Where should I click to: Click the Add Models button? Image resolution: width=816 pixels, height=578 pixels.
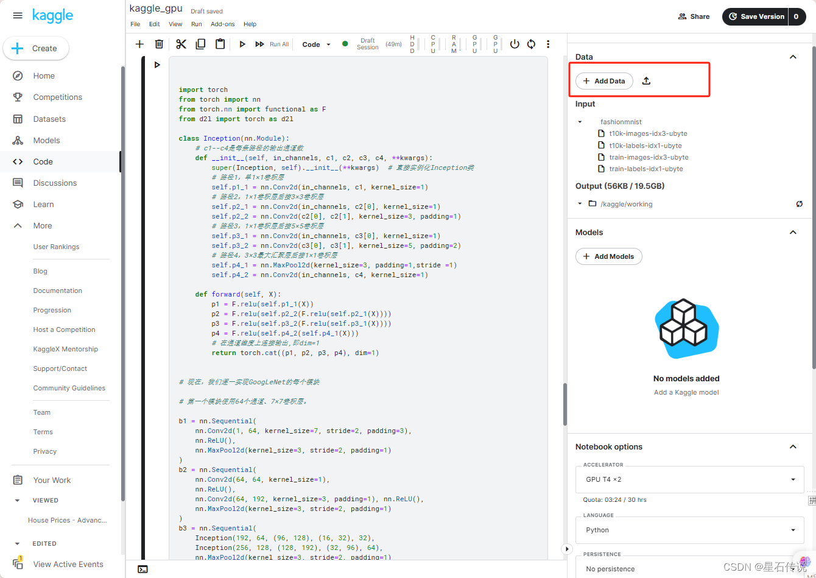click(608, 256)
